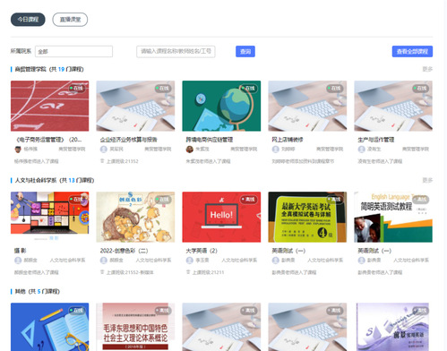Expand 更多 for 人文与社会科学系 section
This screenshot has width=447, height=351.
tap(427, 180)
